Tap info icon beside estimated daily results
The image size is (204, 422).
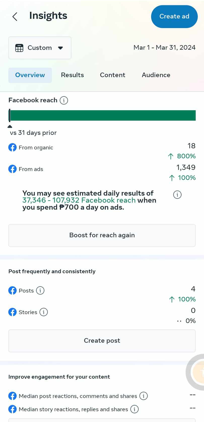[177, 195]
